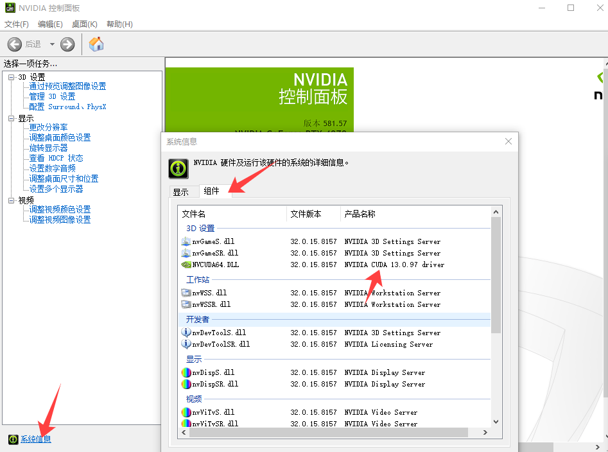Collapse the 视频 tree node
The height and width of the screenshot is (452, 608).
click(11, 201)
